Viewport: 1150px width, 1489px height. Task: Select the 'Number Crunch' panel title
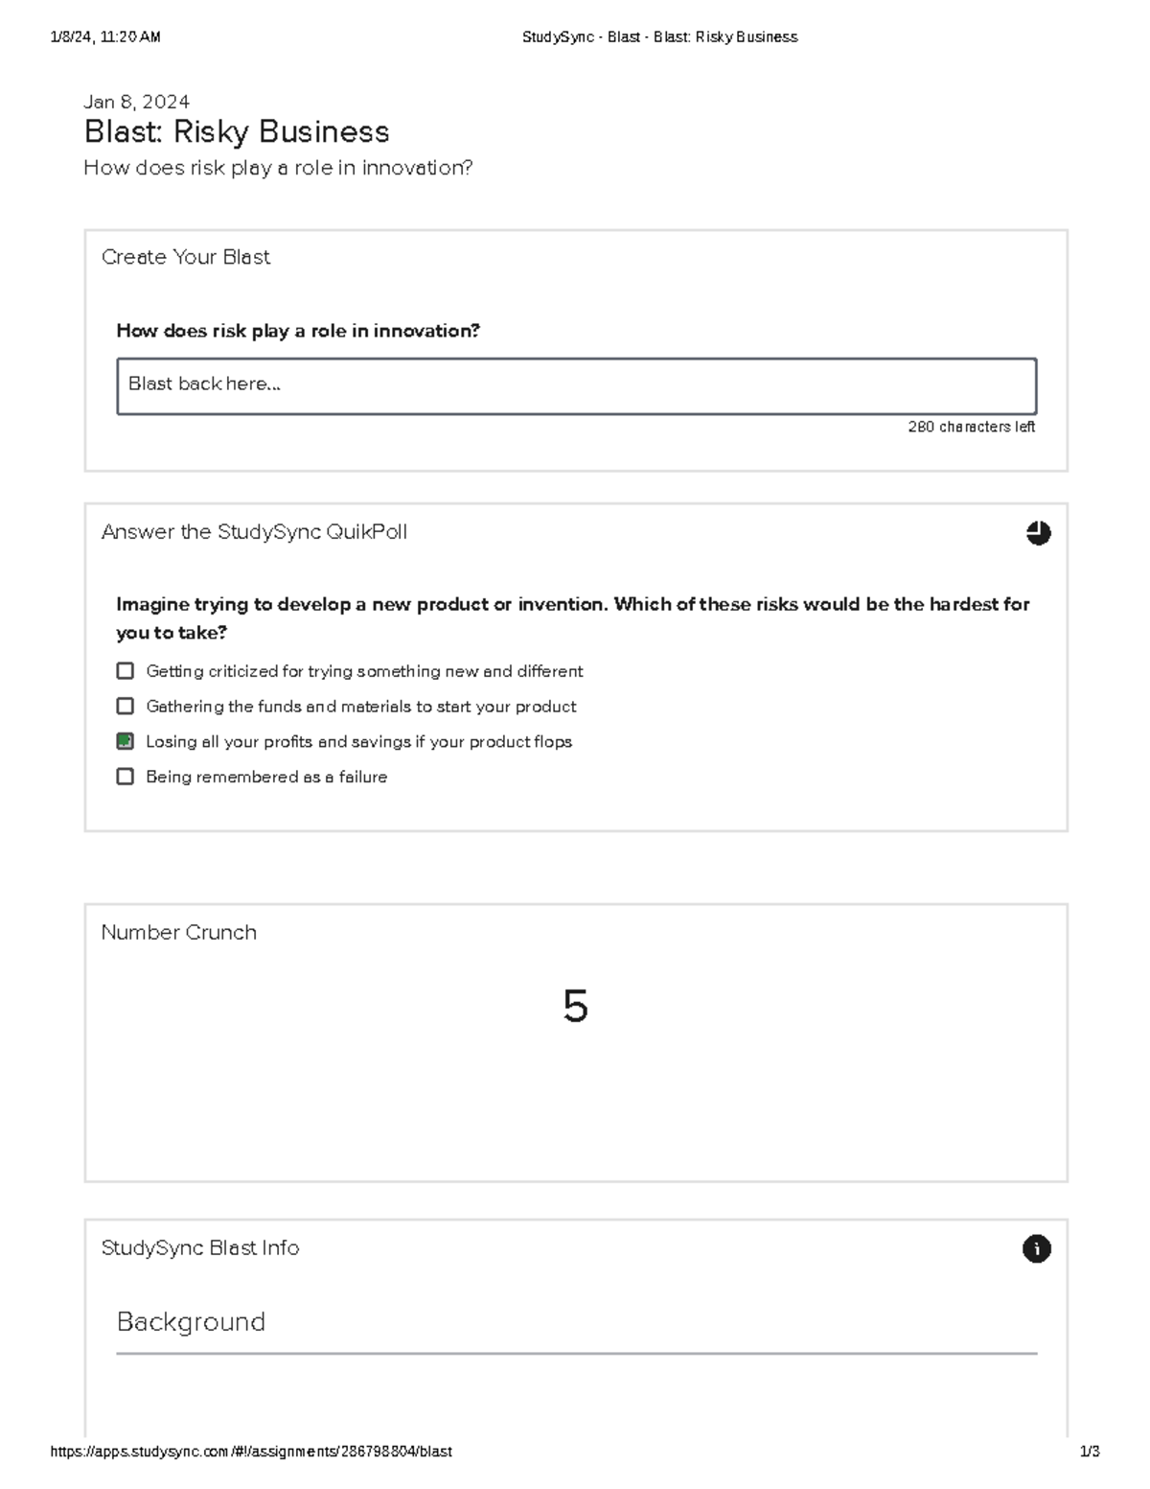[x=179, y=932]
